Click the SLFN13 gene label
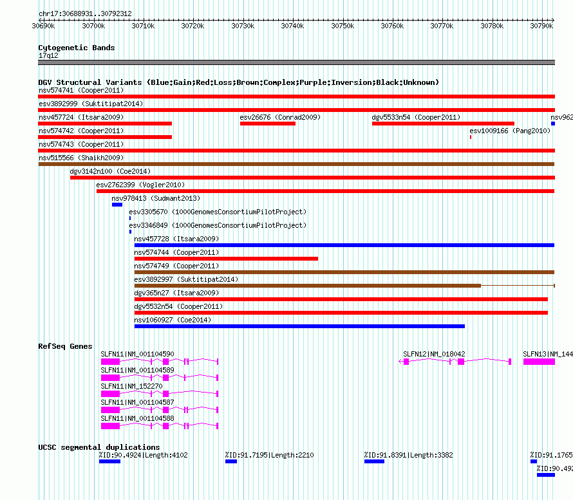The image size is (573, 500). [548, 354]
